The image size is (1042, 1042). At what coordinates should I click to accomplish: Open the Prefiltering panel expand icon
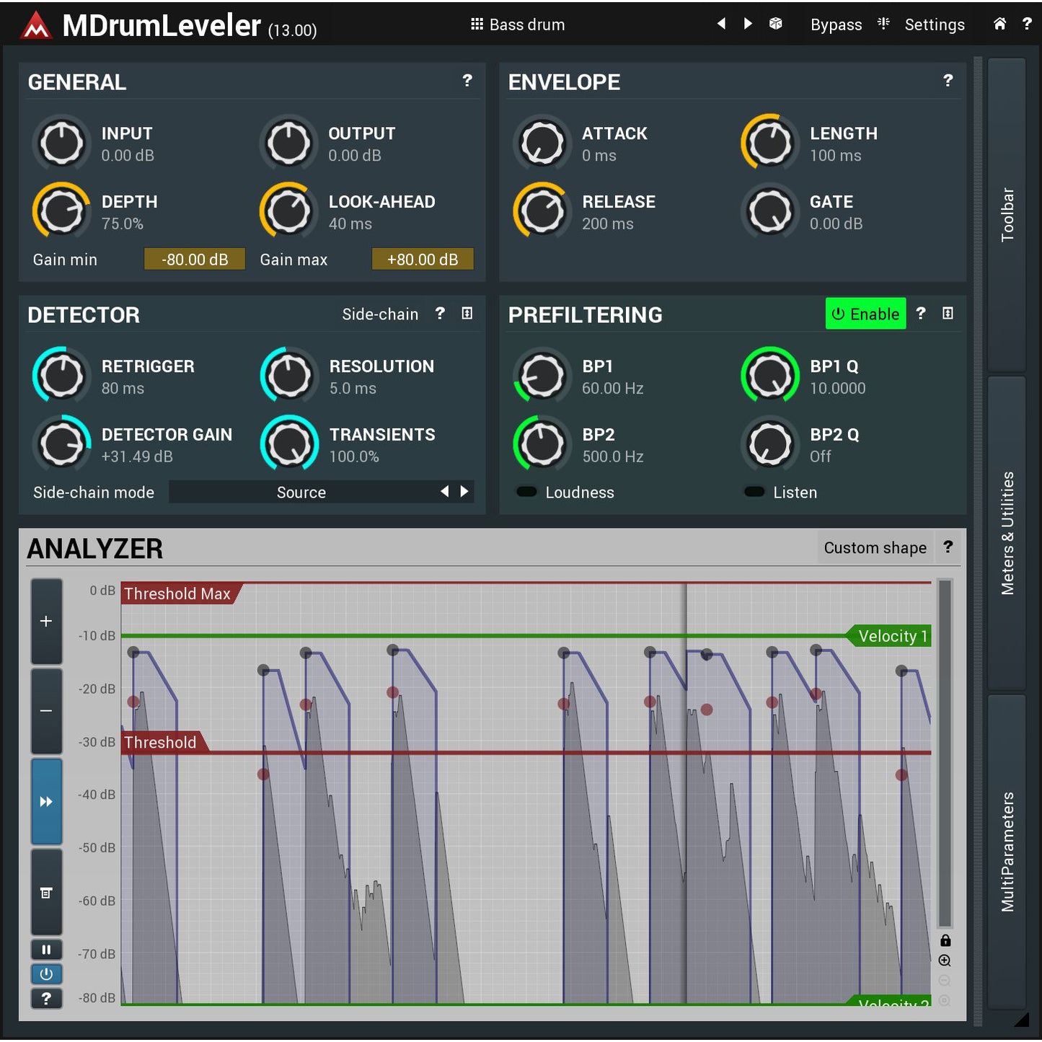(948, 314)
